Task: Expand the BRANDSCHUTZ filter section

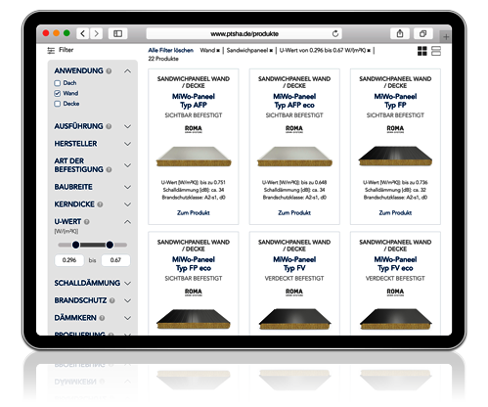Action: click(128, 300)
